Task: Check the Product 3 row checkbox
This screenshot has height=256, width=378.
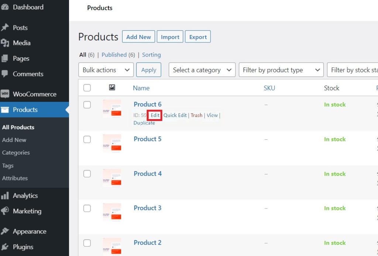Action: click(87, 208)
